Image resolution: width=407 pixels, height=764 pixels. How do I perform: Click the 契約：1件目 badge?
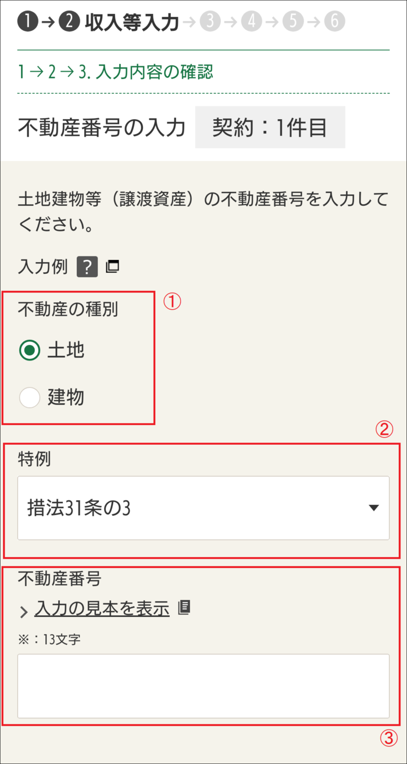(270, 127)
